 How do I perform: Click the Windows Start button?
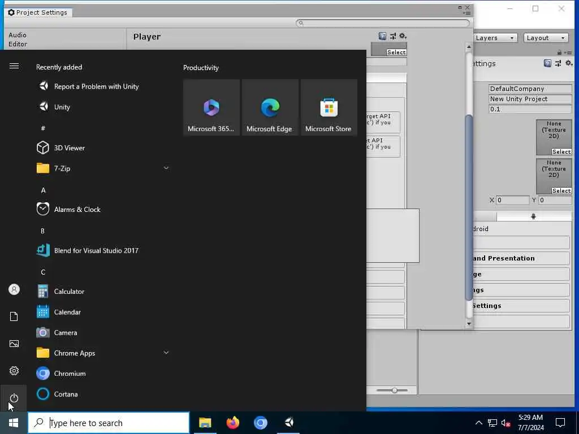[x=14, y=423]
